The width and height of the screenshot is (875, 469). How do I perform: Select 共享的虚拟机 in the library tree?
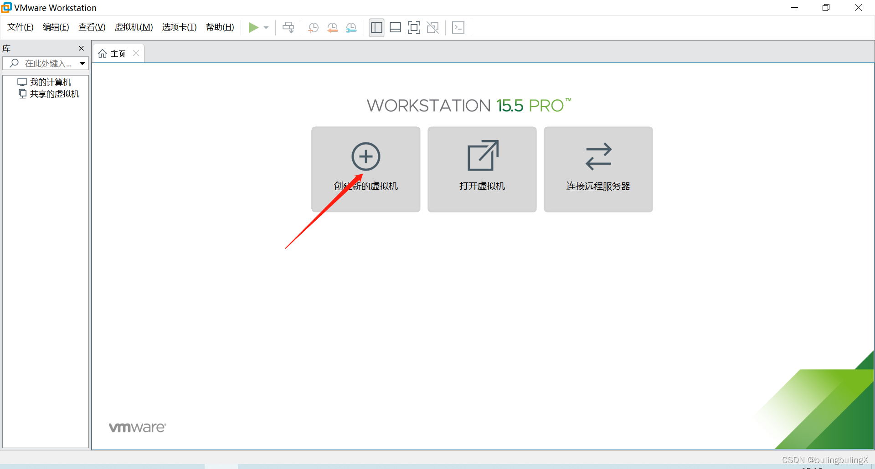tap(49, 94)
